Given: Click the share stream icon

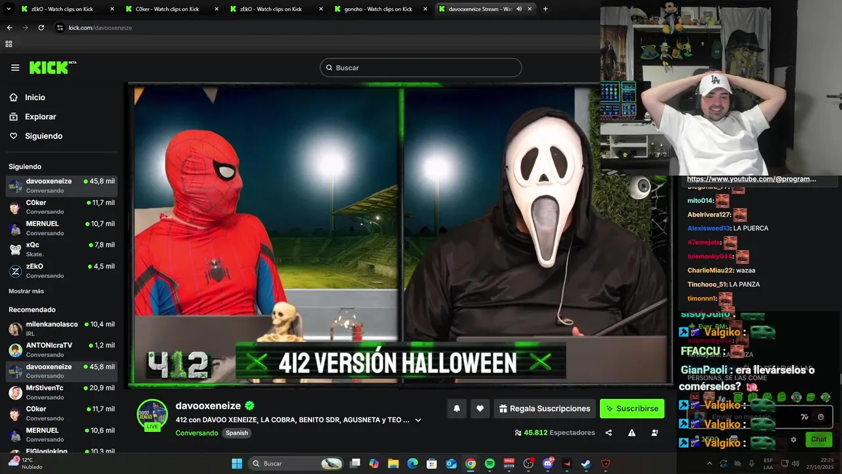Looking at the screenshot, I should click(608, 433).
